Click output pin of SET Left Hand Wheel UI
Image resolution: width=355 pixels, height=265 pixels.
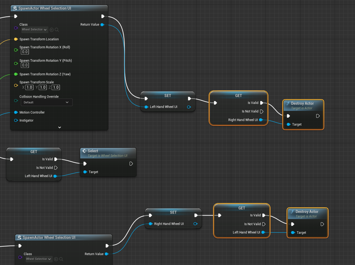(189, 107)
